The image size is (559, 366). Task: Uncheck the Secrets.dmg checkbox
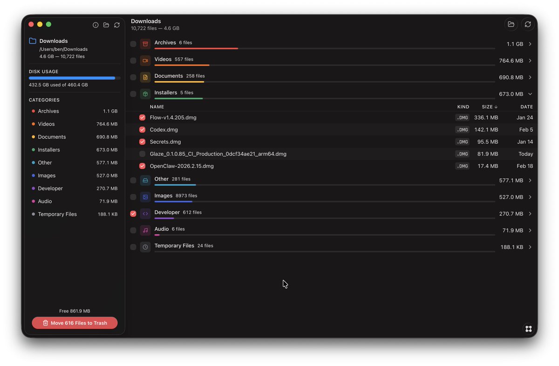pyautogui.click(x=143, y=142)
